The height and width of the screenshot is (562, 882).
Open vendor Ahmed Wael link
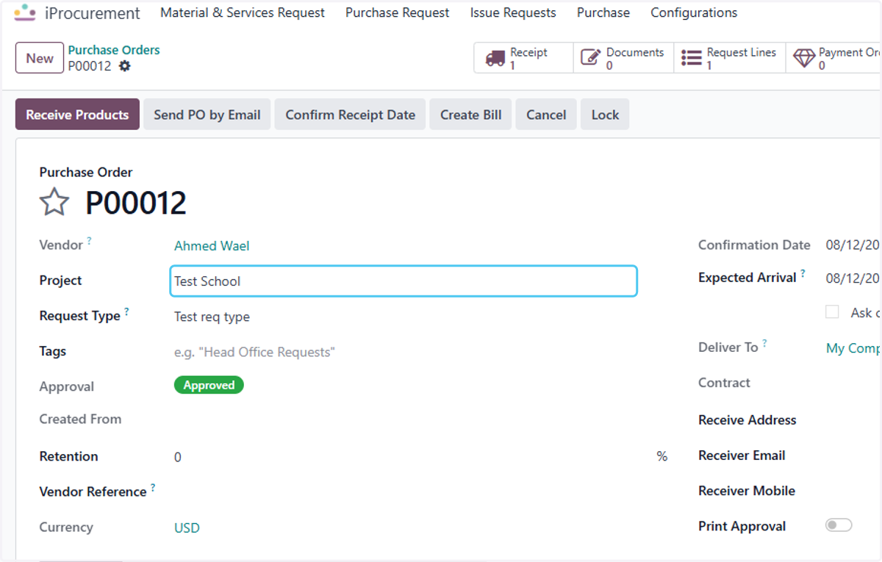(x=212, y=246)
